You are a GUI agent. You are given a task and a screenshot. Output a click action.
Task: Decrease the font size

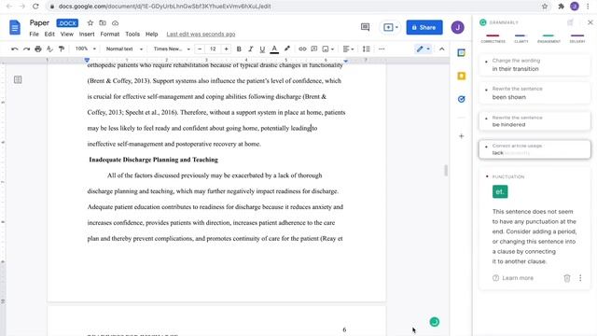click(200, 49)
